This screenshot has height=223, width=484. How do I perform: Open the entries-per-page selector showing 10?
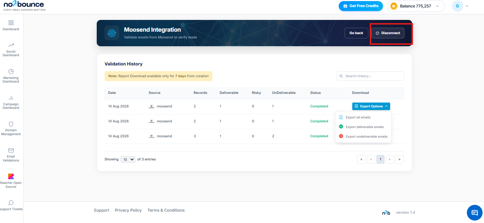click(x=128, y=159)
